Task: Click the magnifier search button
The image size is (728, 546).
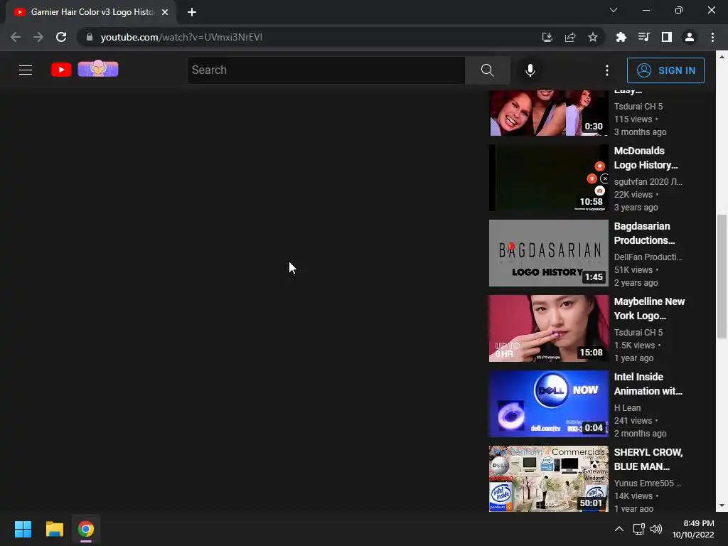Action: click(x=487, y=70)
